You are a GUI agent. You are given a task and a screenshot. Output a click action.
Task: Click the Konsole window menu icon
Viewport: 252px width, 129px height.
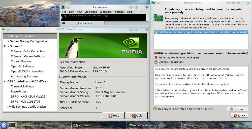click(63, 7)
